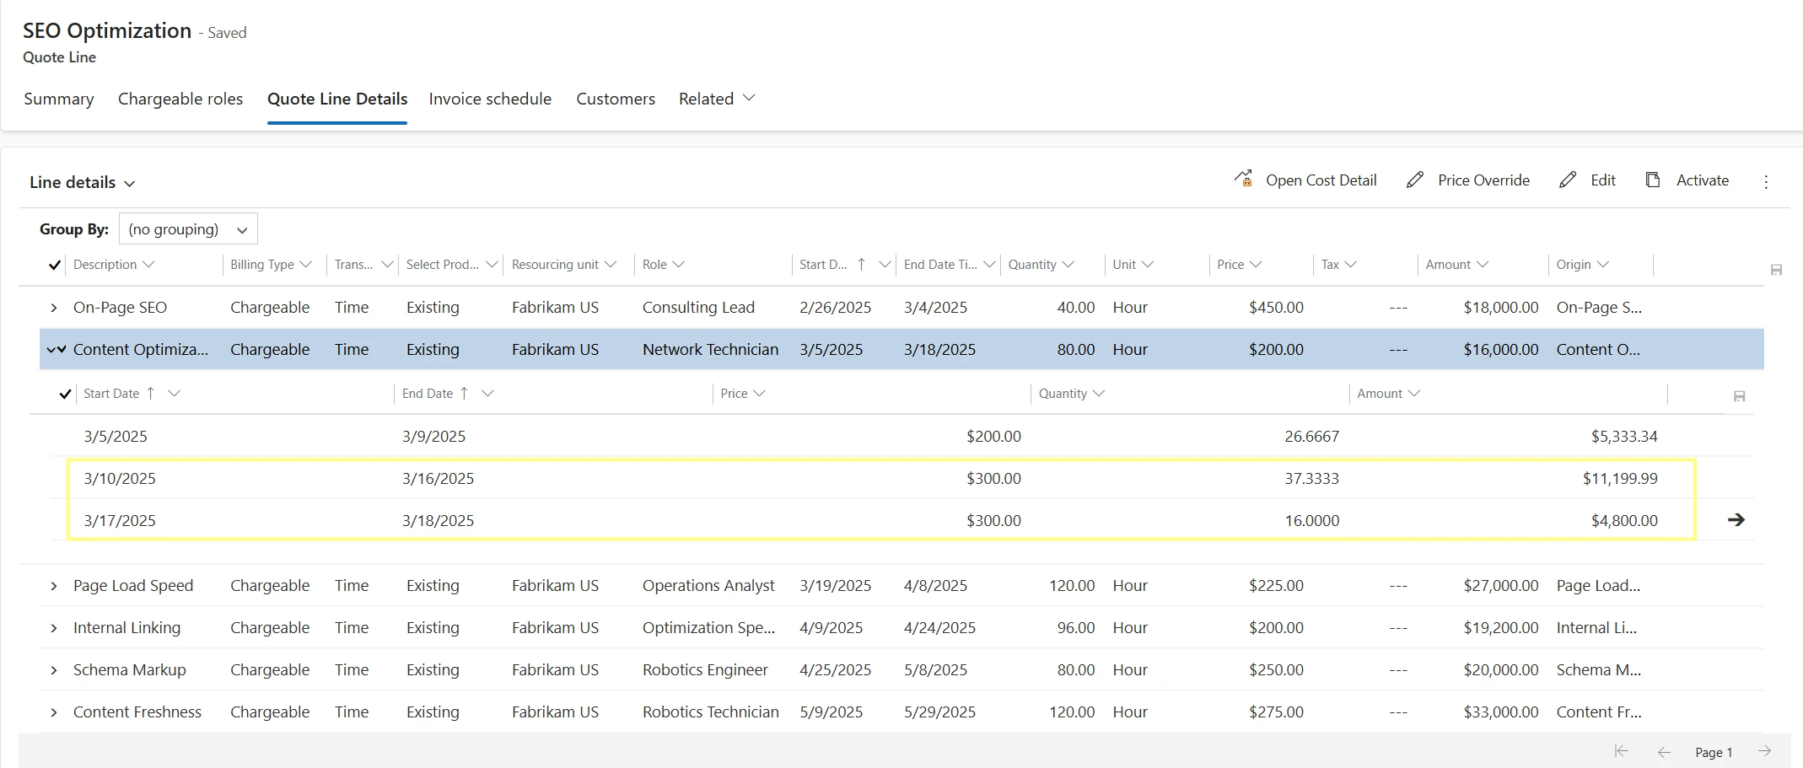Open the more commands vertical ellipsis

click(1766, 181)
